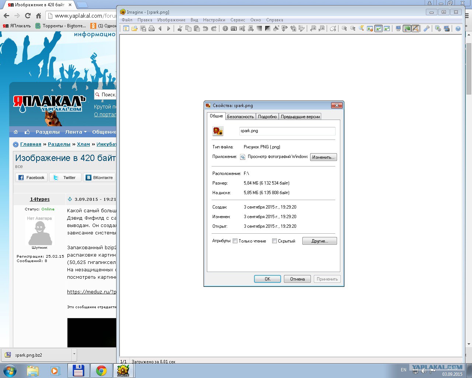
Task: Open Chrome from the taskbar
Action: pos(101,371)
